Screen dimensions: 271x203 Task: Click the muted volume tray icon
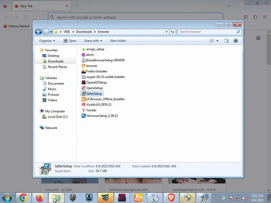click(244, 198)
